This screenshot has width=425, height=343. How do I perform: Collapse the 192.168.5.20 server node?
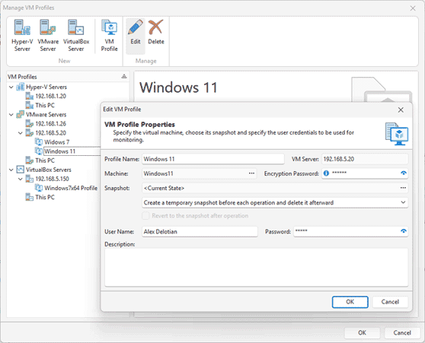click(x=21, y=133)
